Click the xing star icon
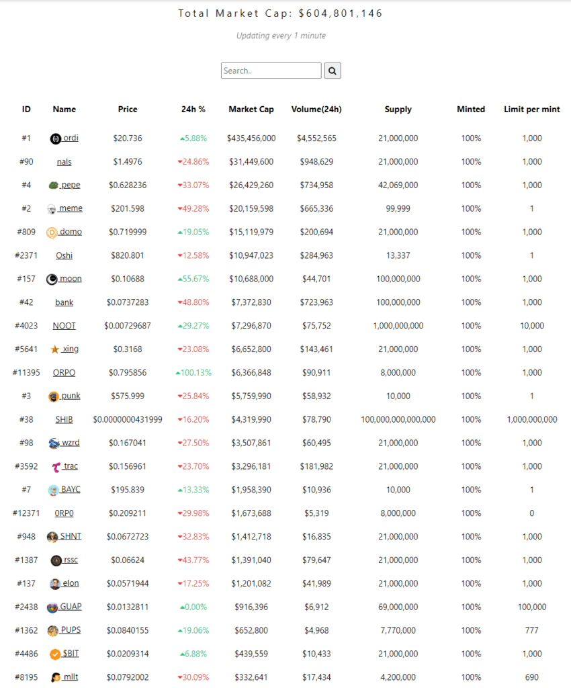This screenshot has width=571, height=688. click(x=54, y=349)
